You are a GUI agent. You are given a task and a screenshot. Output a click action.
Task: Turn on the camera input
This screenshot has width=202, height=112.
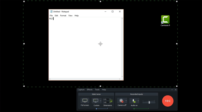pyautogui.click(x=121, y=101)
